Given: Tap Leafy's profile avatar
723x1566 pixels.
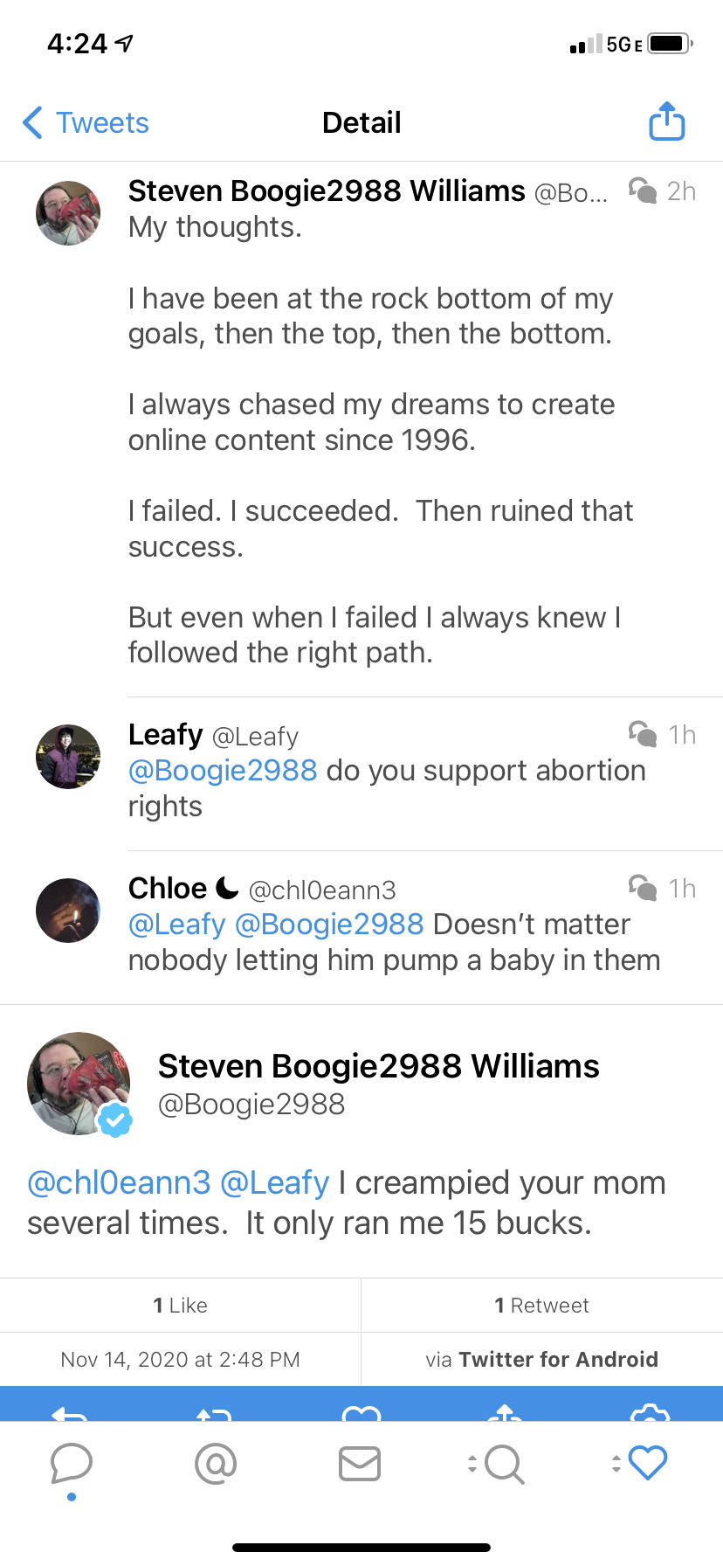Looking at the screenshot, I should coord(68,757).
